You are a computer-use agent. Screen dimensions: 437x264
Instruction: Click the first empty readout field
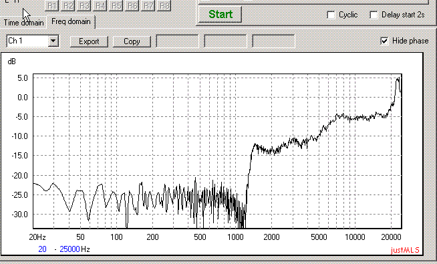click(177, 41)
